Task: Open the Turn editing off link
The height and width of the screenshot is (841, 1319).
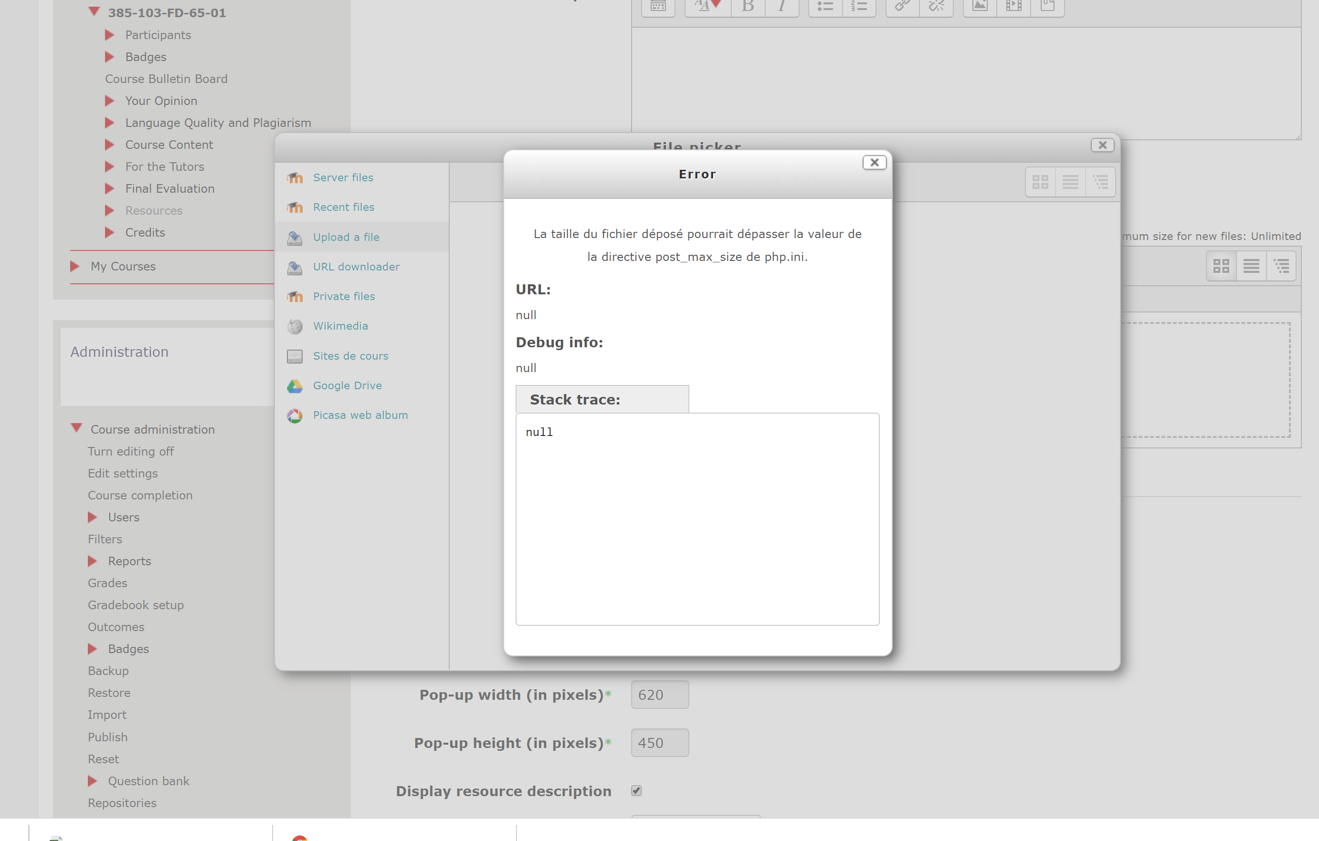Action: click(x=130, y=451)
